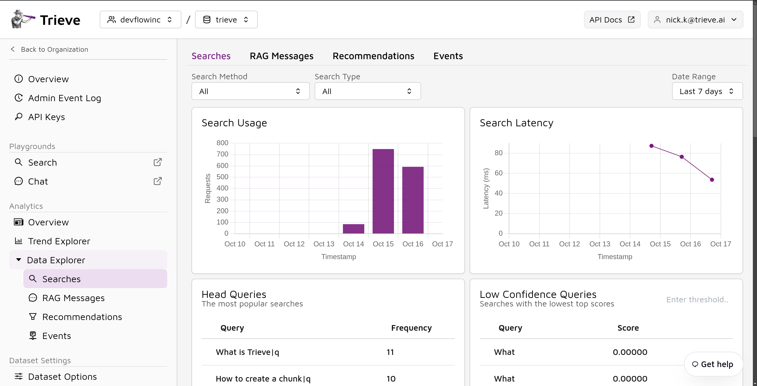Click the organization users icon beside devflowinc
Image resolution: width=757 pixels, height=386 pixels.
[111, 20]
